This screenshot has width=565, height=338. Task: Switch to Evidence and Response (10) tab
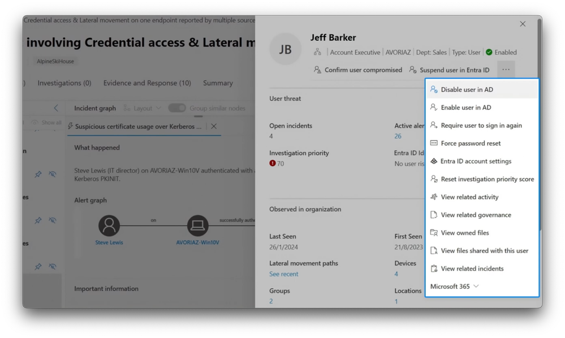pyautogui.click(x=147, y=83)
